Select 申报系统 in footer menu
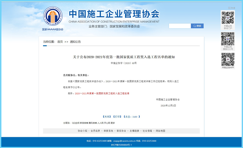243x148 pixels. tap(108, 131)
